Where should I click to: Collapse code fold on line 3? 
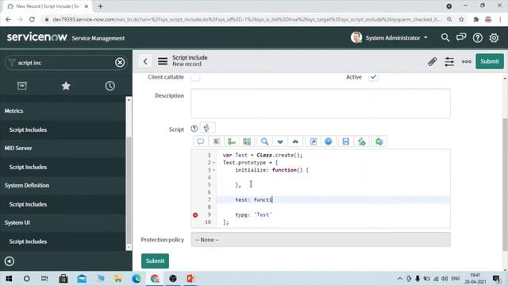point(214,170)
